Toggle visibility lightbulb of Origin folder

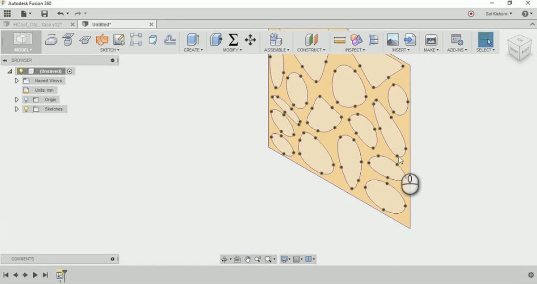tap(26, 100)
